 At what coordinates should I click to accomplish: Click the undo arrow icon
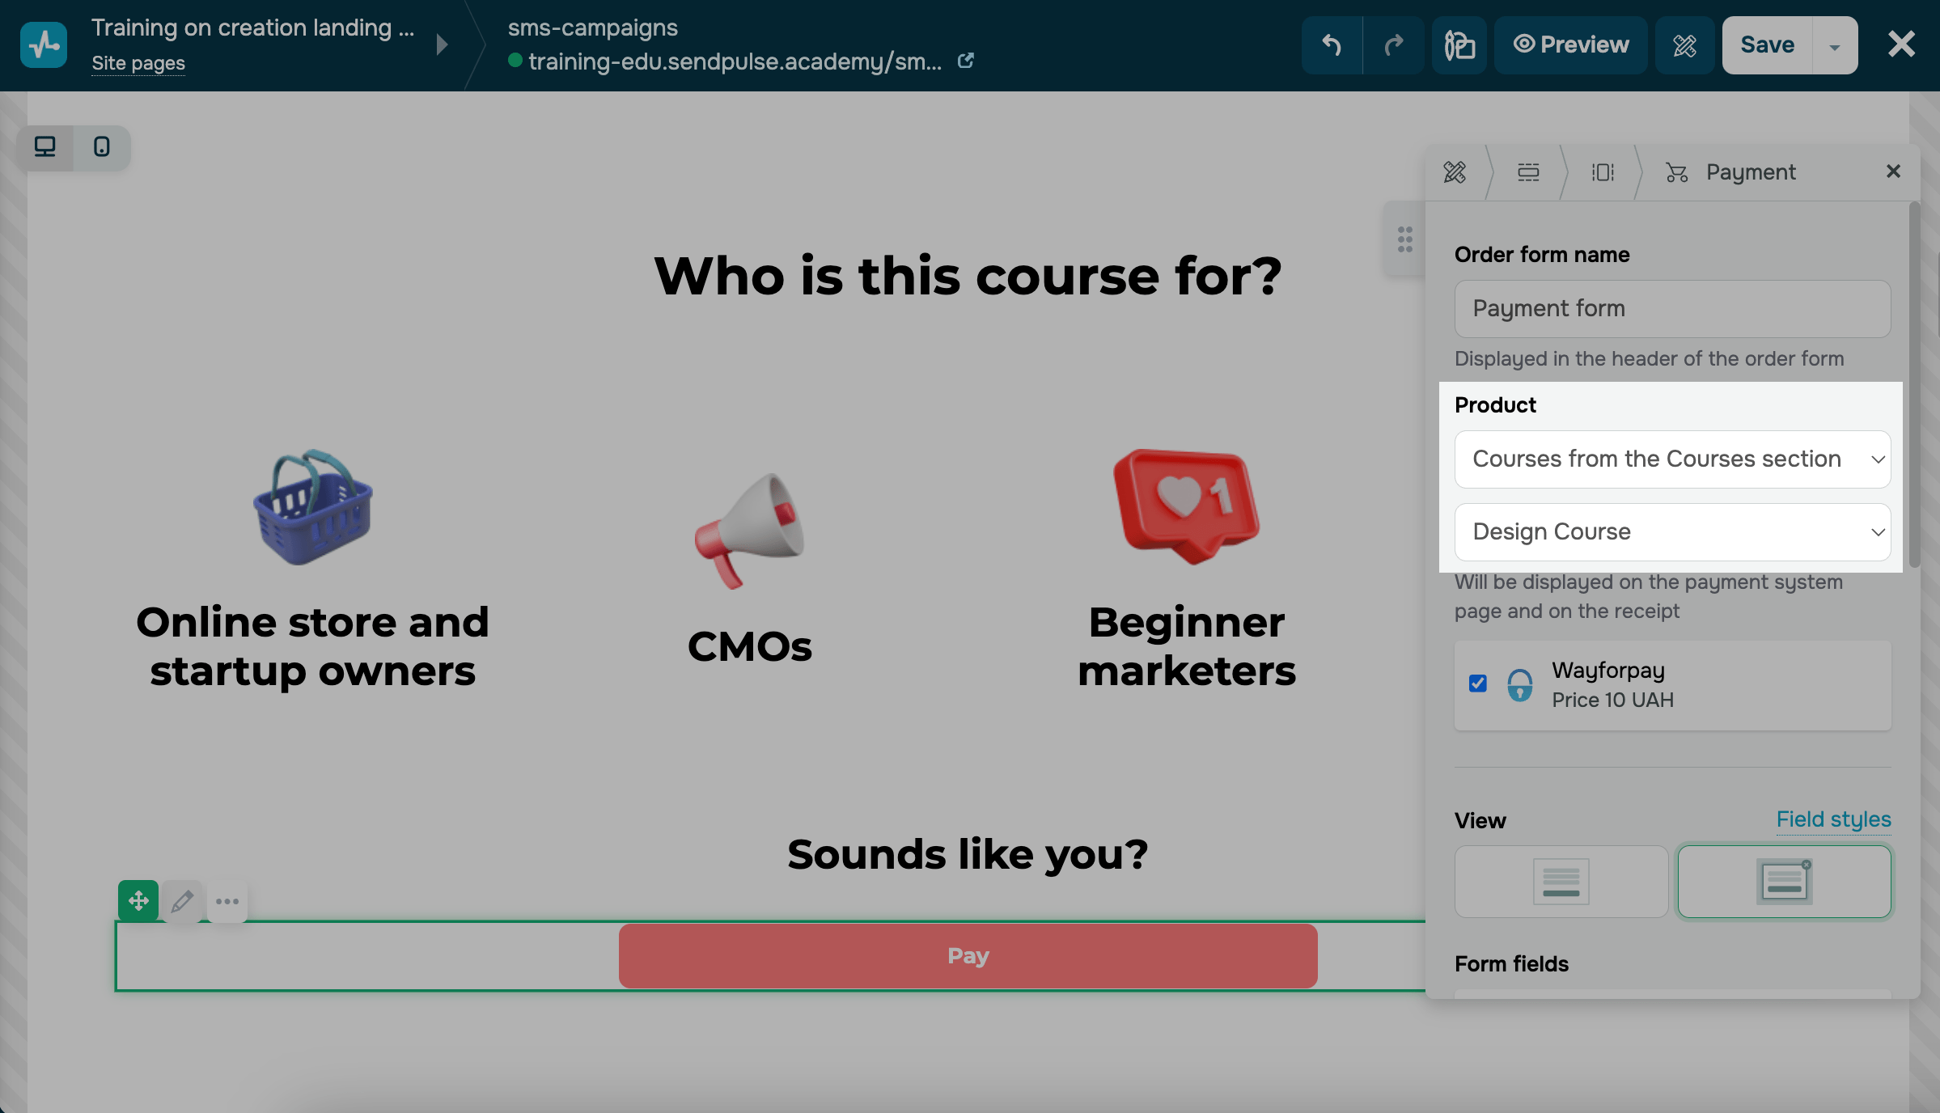coord(1332,45)
